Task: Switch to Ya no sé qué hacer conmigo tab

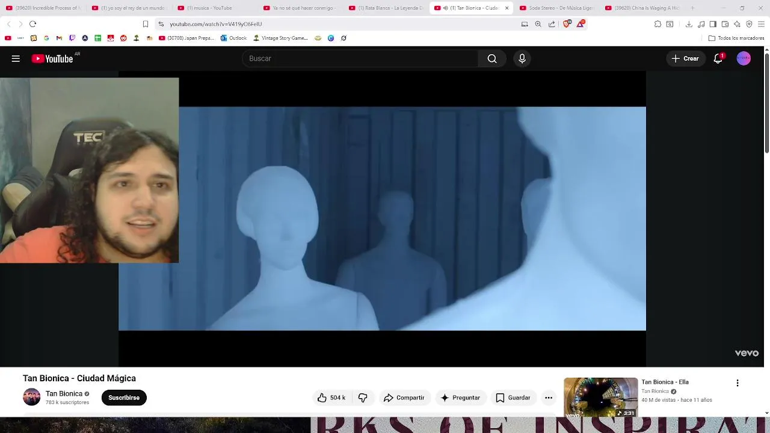Action: pos(300,8)
